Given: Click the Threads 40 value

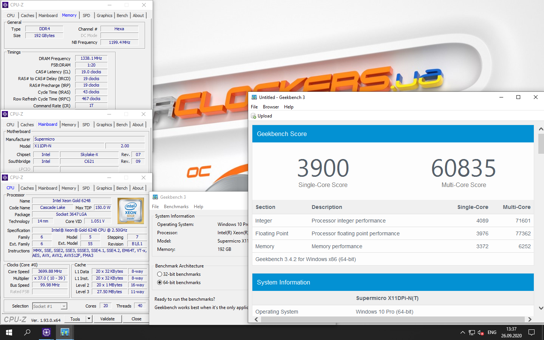Looking at the screenshot, I should 140,306.
